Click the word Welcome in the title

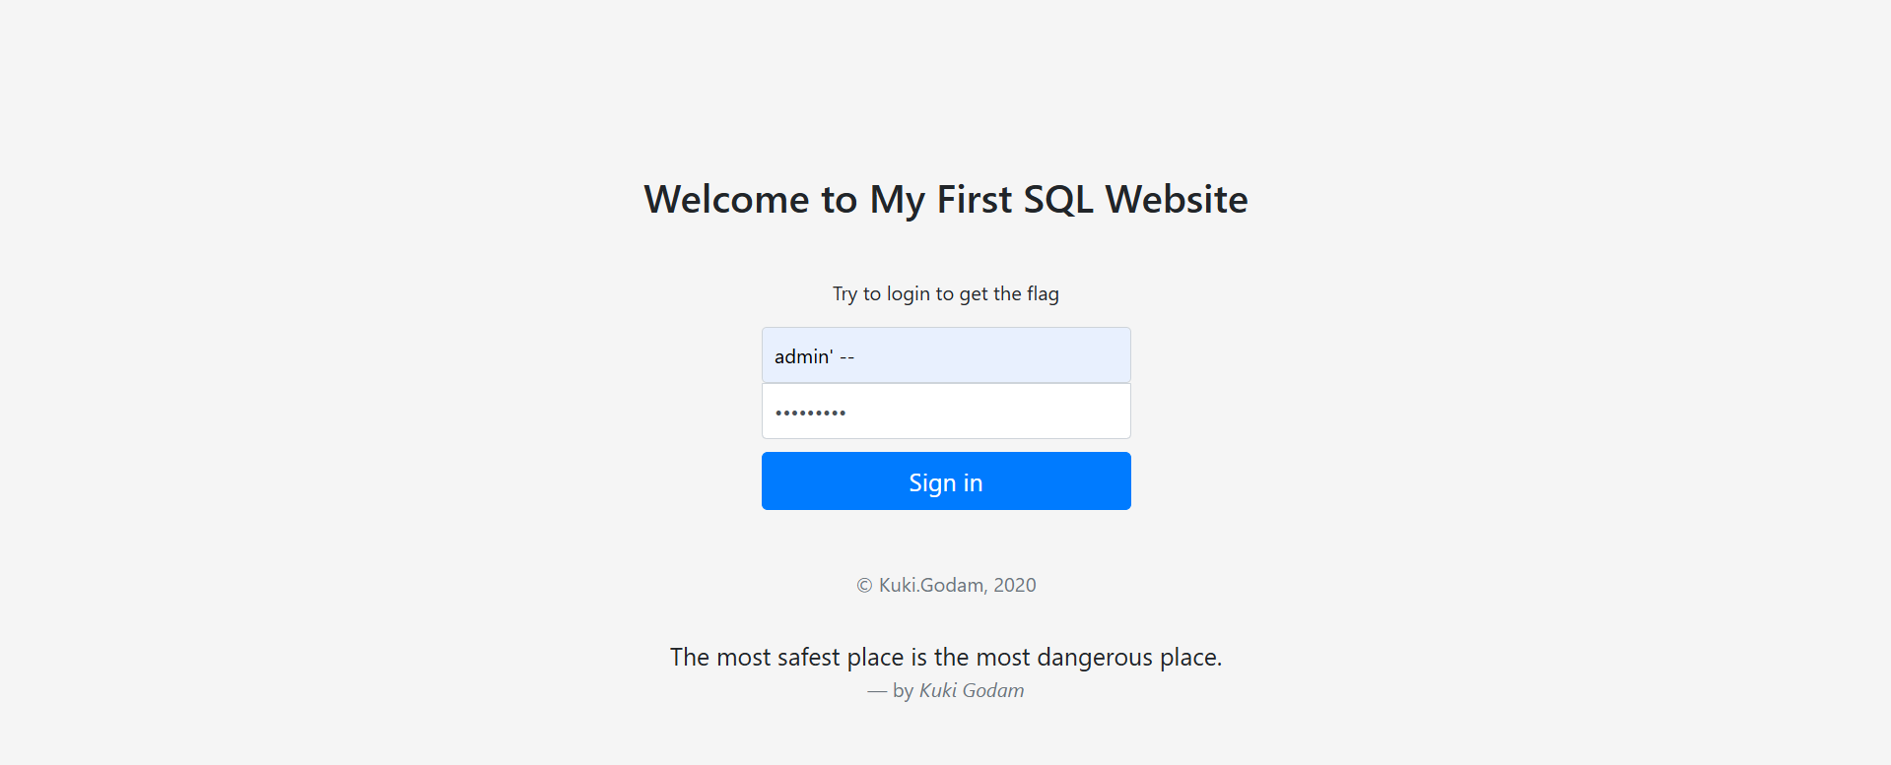pyautogui.click(x=726, y=200)
